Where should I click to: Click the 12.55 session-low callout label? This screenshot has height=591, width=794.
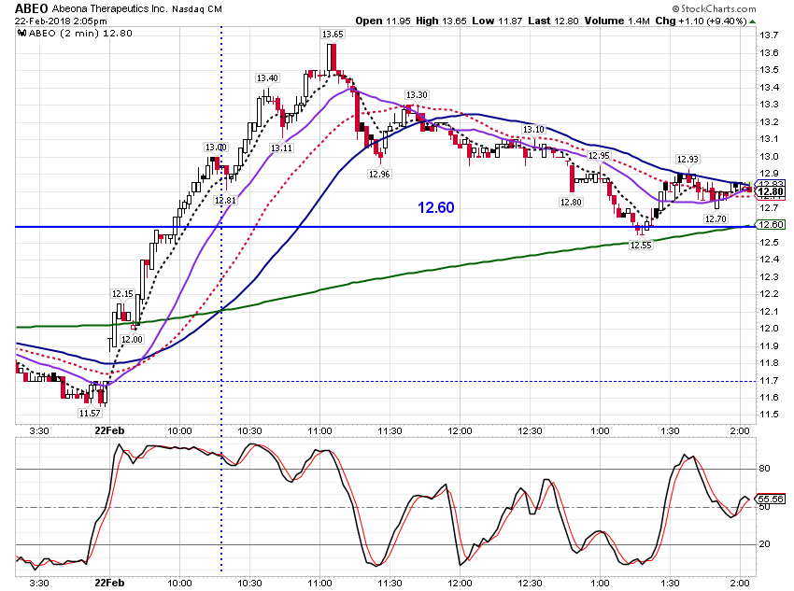pyautogui.click(x=641, y=246)
